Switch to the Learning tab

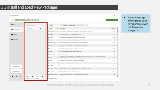coord(14,34)
